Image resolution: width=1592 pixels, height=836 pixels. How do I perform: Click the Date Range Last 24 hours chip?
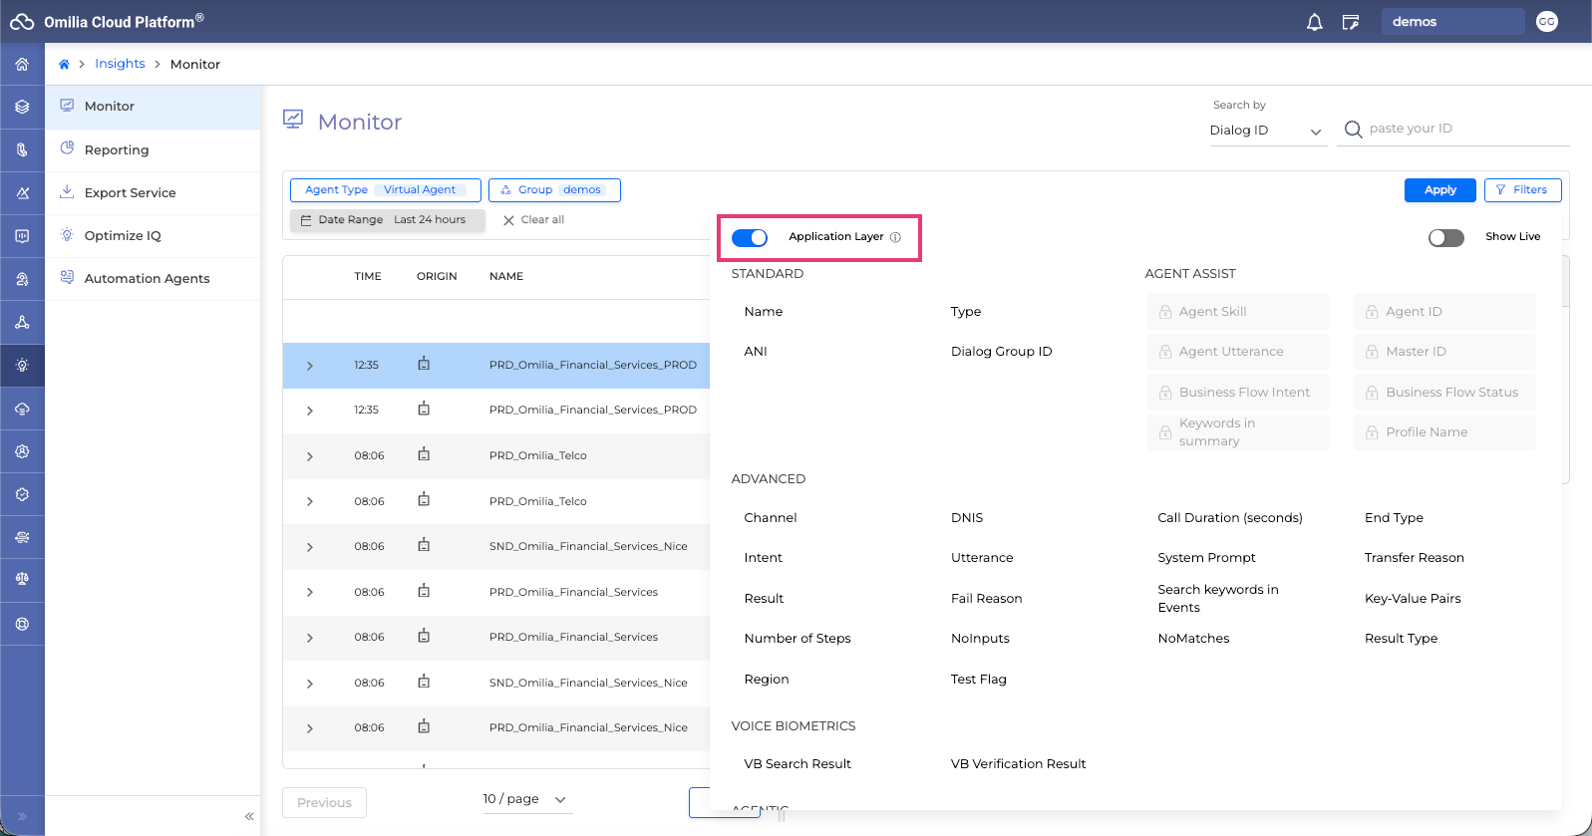pyautogui.click(x=388, y=220)
